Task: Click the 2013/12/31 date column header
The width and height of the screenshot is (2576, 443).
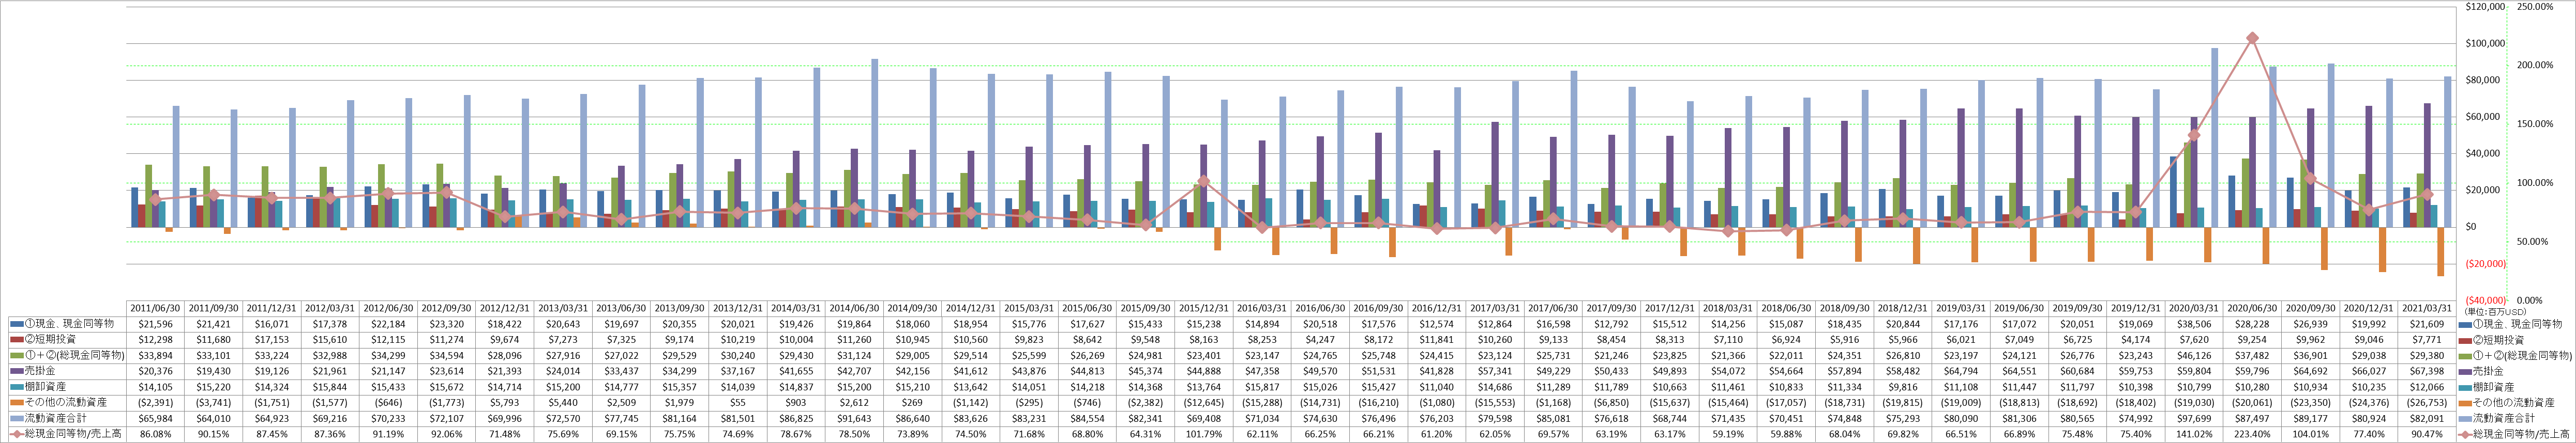Action: (738, 308)
